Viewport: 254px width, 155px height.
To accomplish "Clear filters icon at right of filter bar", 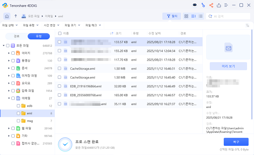I will [247, 25].
